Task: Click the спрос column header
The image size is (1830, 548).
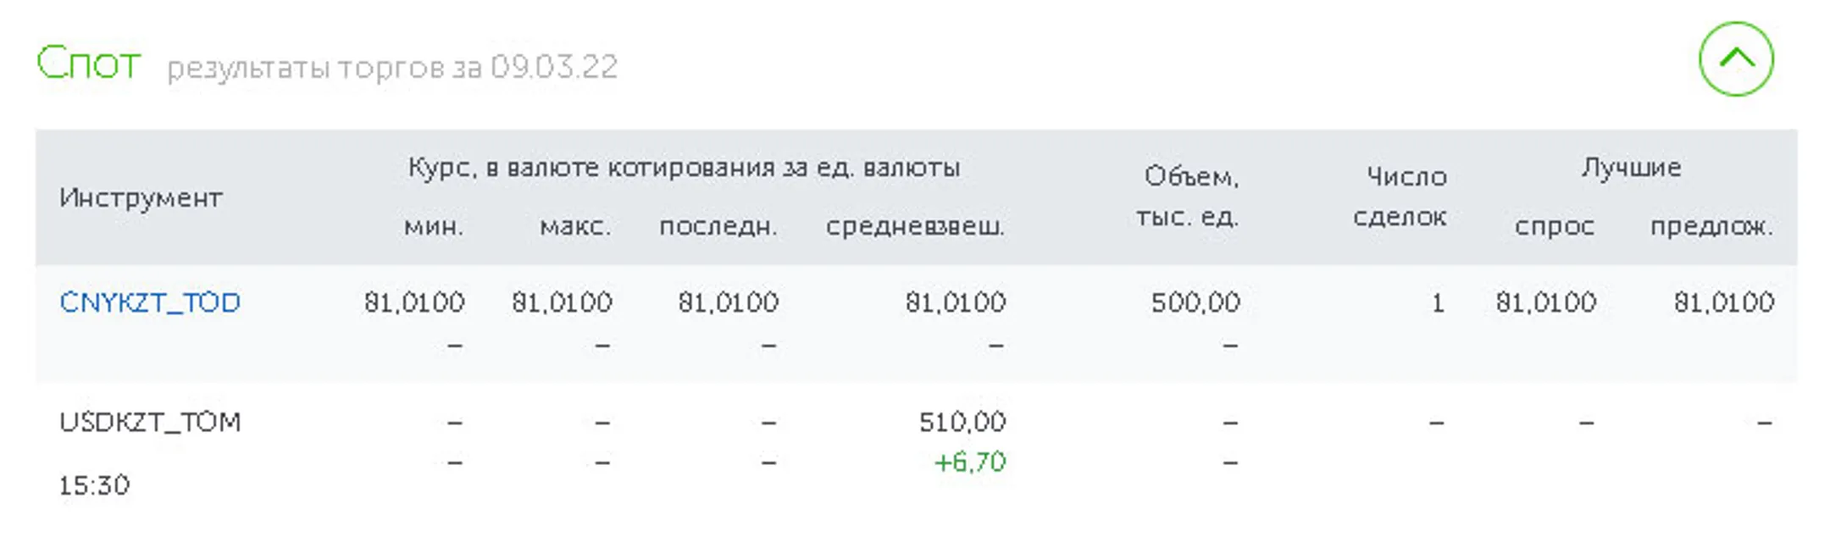Action: tap(1557, 226)
